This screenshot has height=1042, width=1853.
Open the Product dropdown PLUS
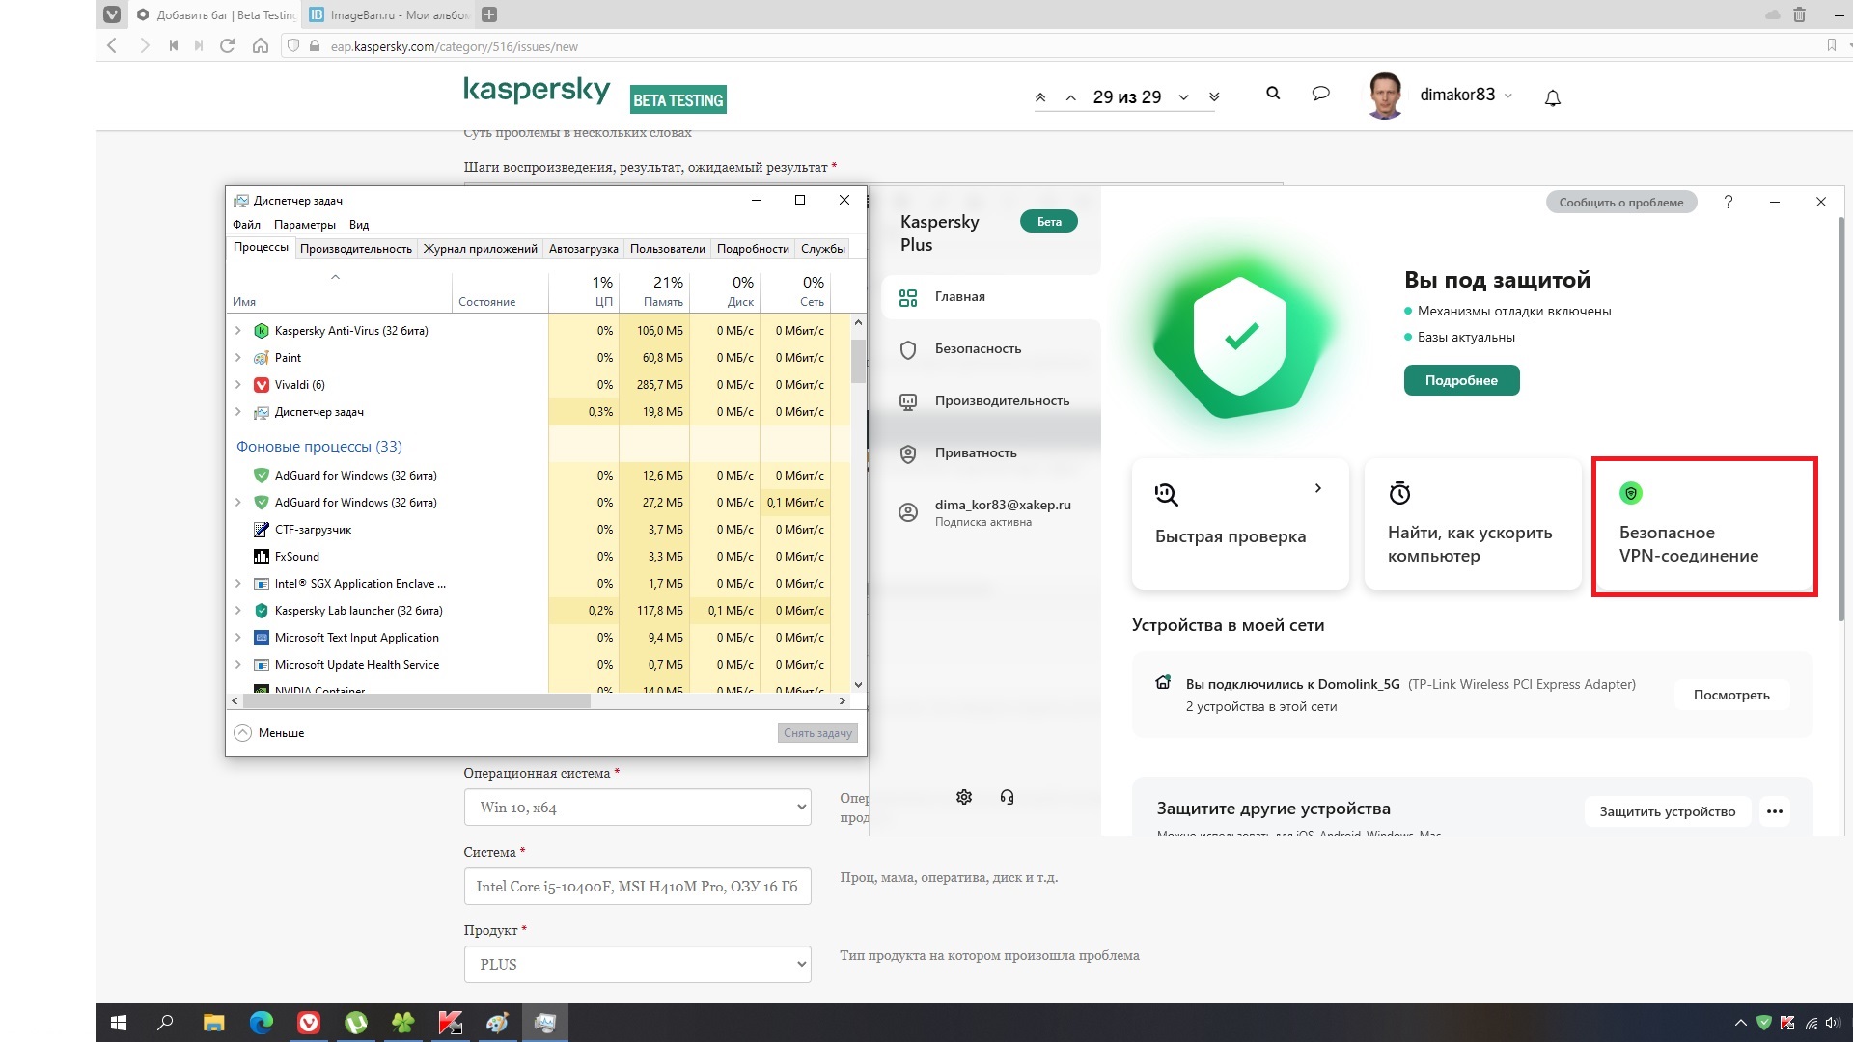tap(637, 964)
